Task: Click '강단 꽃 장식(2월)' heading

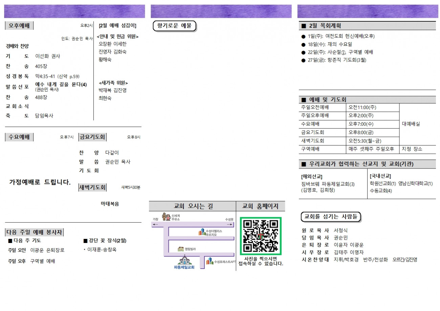Action: (x=107, y=241)
